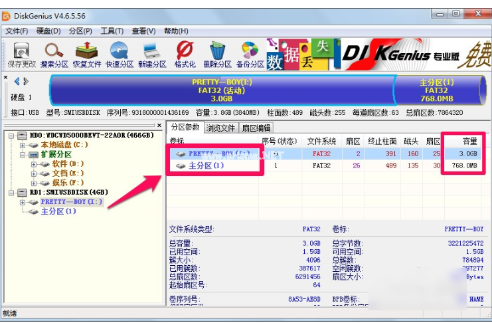
Task: Open the 工具(T) menu
Action: click(x=112, y=31)
